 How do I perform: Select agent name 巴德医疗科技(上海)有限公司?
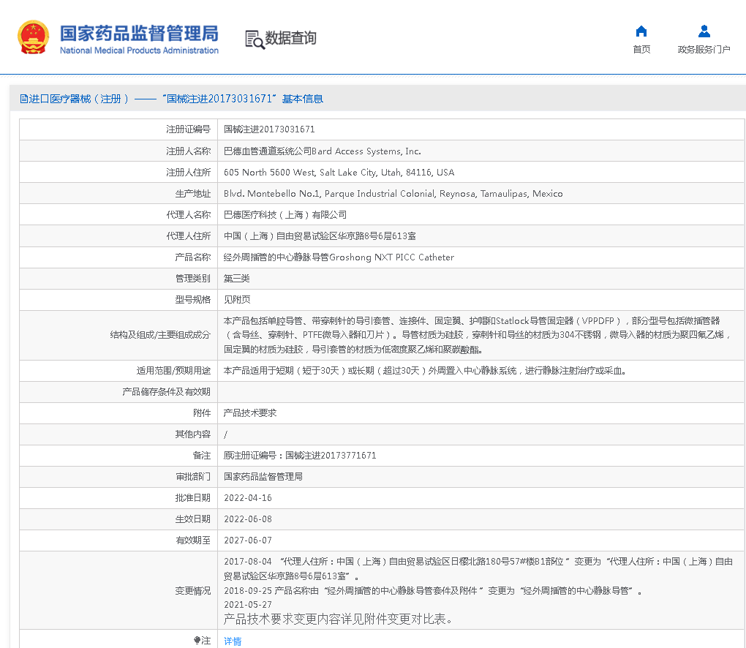285,214
